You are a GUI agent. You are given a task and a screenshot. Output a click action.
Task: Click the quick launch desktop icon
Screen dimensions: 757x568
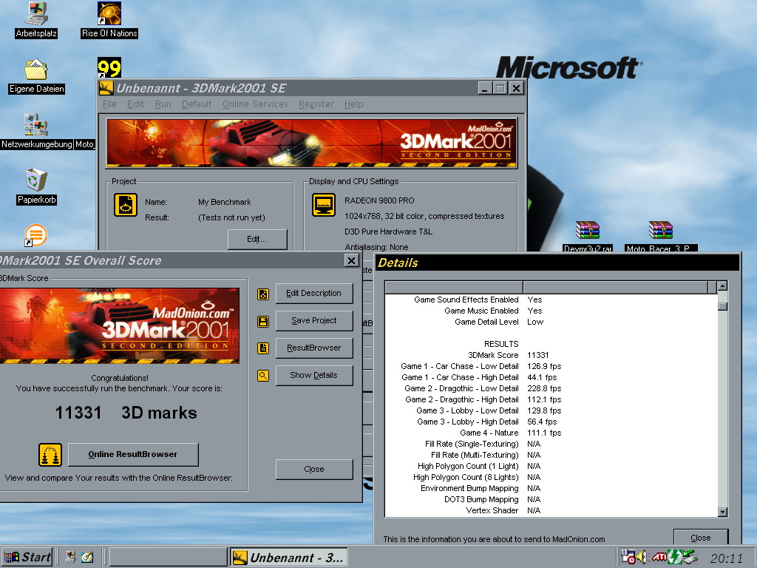tap(70, 558)
